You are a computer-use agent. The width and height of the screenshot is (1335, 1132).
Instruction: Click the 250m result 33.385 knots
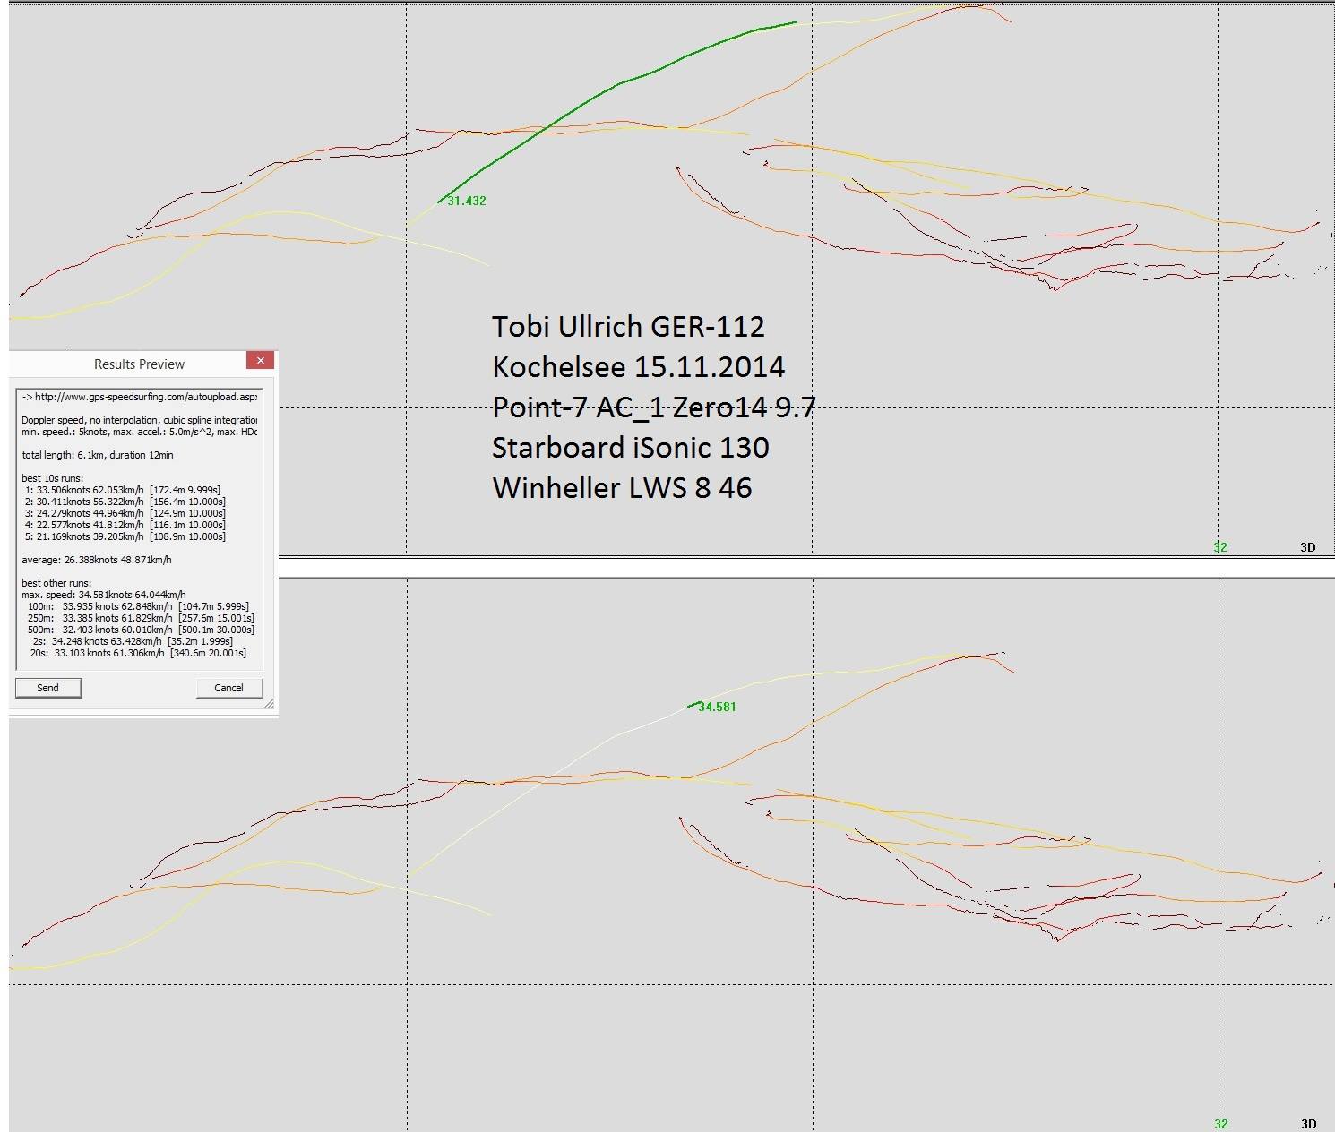[x=141, y=618]
